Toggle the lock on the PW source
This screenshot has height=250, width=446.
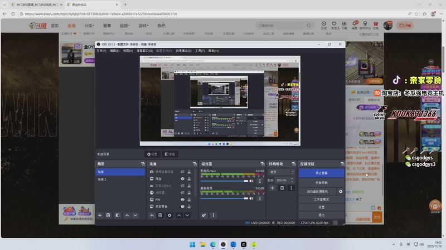point(189,199)
